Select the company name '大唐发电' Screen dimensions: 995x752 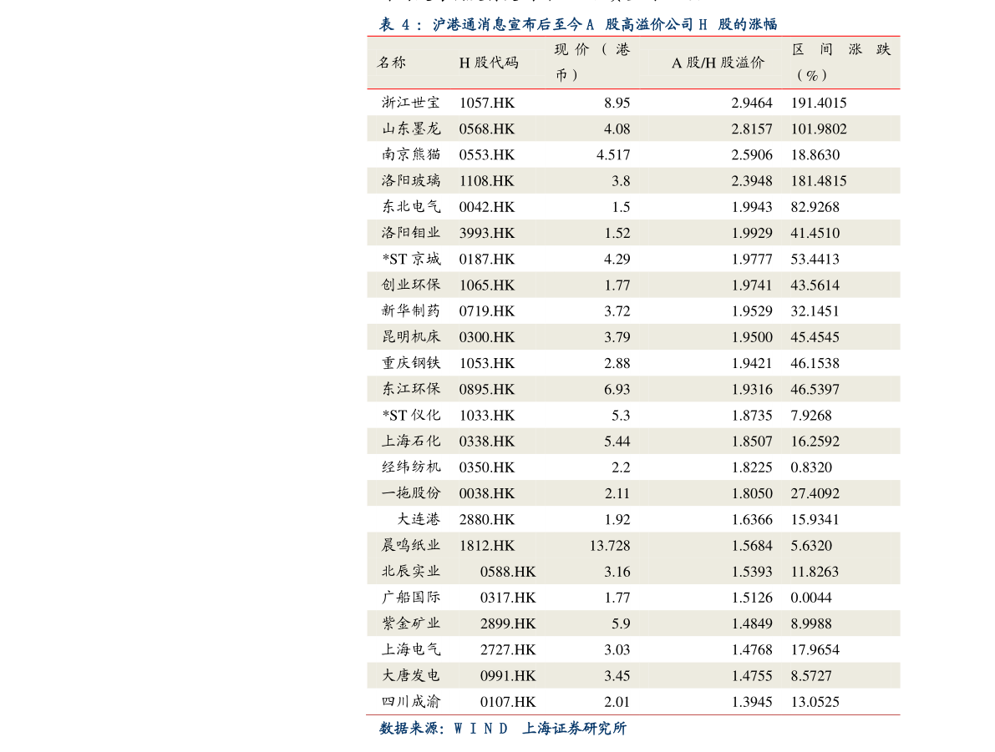[410, 675]
